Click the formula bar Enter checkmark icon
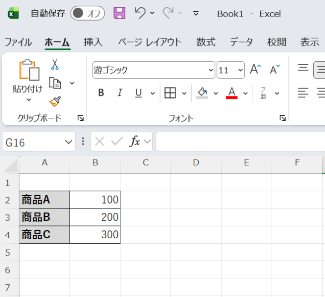This screenshot has width=325, height=297. 117,141
